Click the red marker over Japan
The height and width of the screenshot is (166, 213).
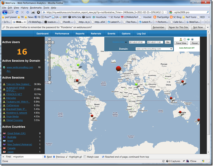tap(183, 82)
